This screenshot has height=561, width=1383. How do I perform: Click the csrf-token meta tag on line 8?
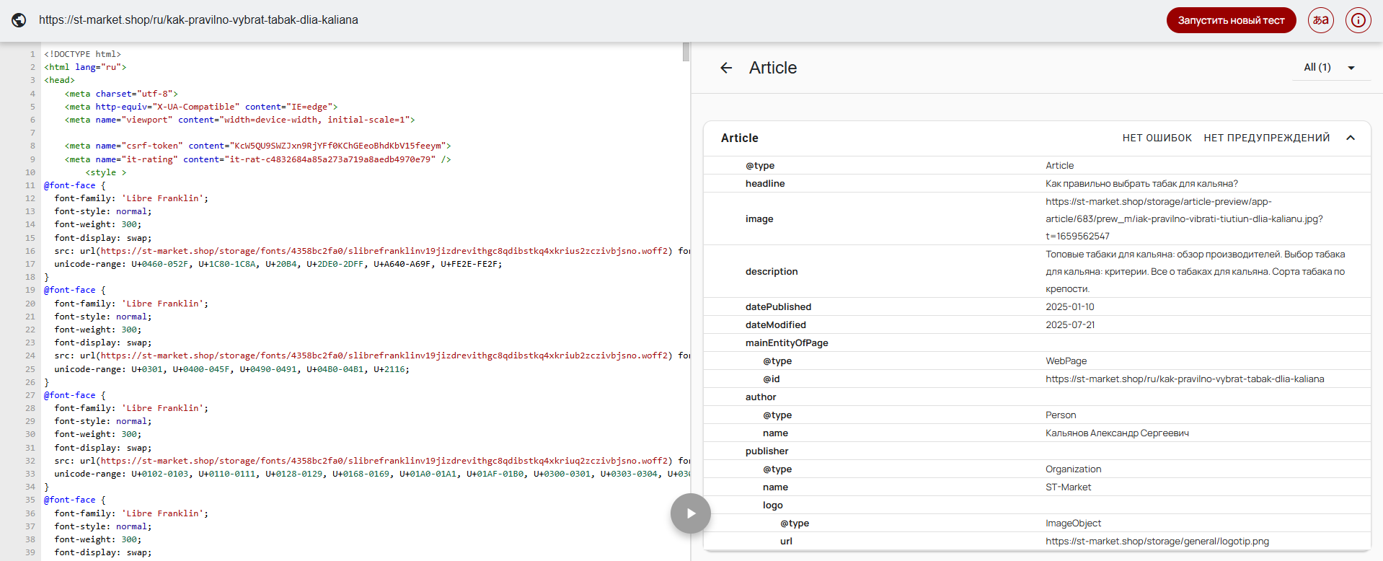pyautogui.click(x=257, y=146)
